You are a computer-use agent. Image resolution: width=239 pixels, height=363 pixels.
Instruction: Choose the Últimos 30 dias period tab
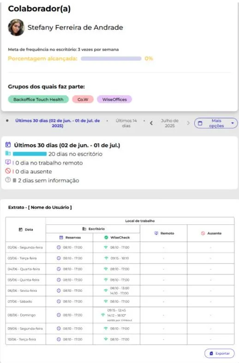click(x=57, y=123)
